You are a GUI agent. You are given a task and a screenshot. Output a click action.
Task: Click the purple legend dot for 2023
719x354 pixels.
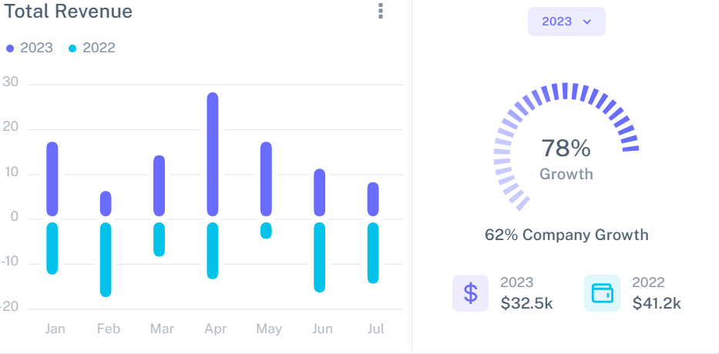click(x=10, y=48)
